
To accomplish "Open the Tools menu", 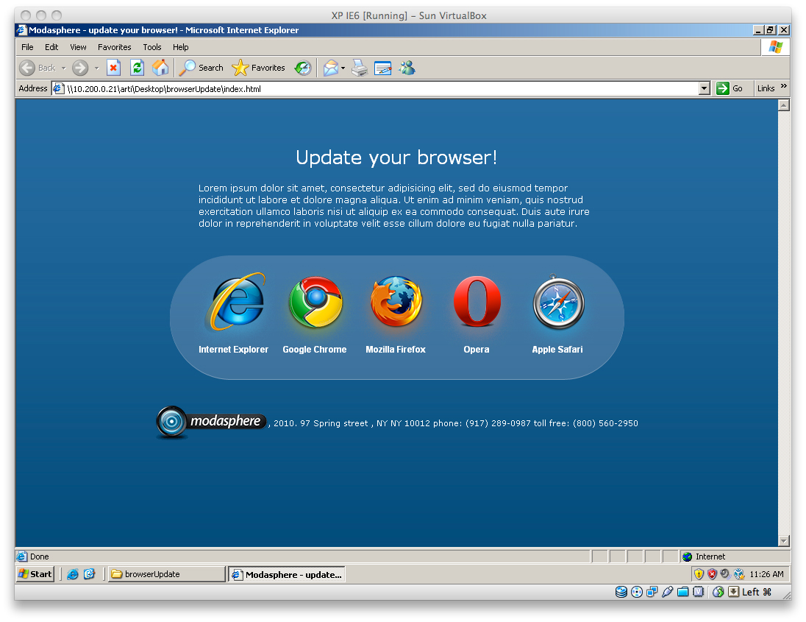I will point(152,47).
